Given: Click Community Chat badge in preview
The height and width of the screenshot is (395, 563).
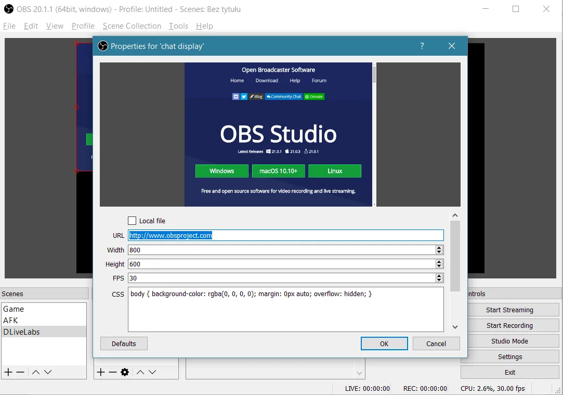Looking at the screenshot, I should [284, 96].
